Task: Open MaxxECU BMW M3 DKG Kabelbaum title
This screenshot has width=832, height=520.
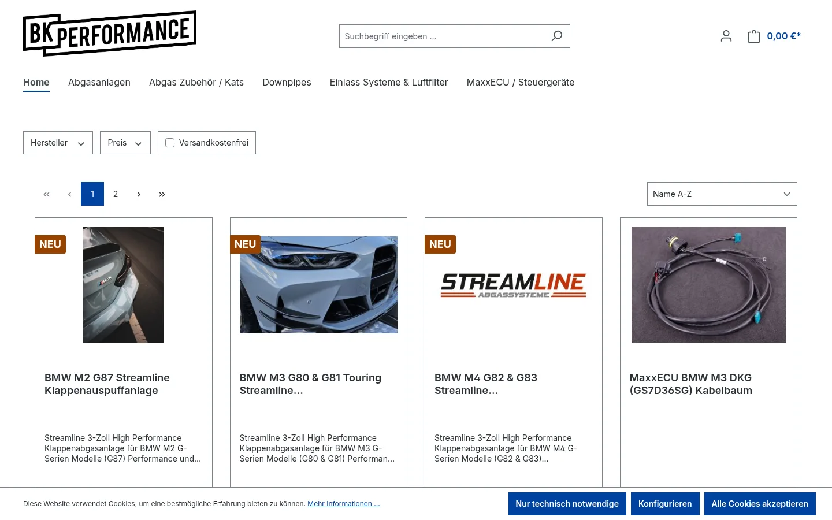Action: (x=690, y=384)
